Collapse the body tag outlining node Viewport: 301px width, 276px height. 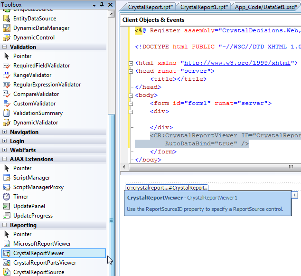click(131, 95)
